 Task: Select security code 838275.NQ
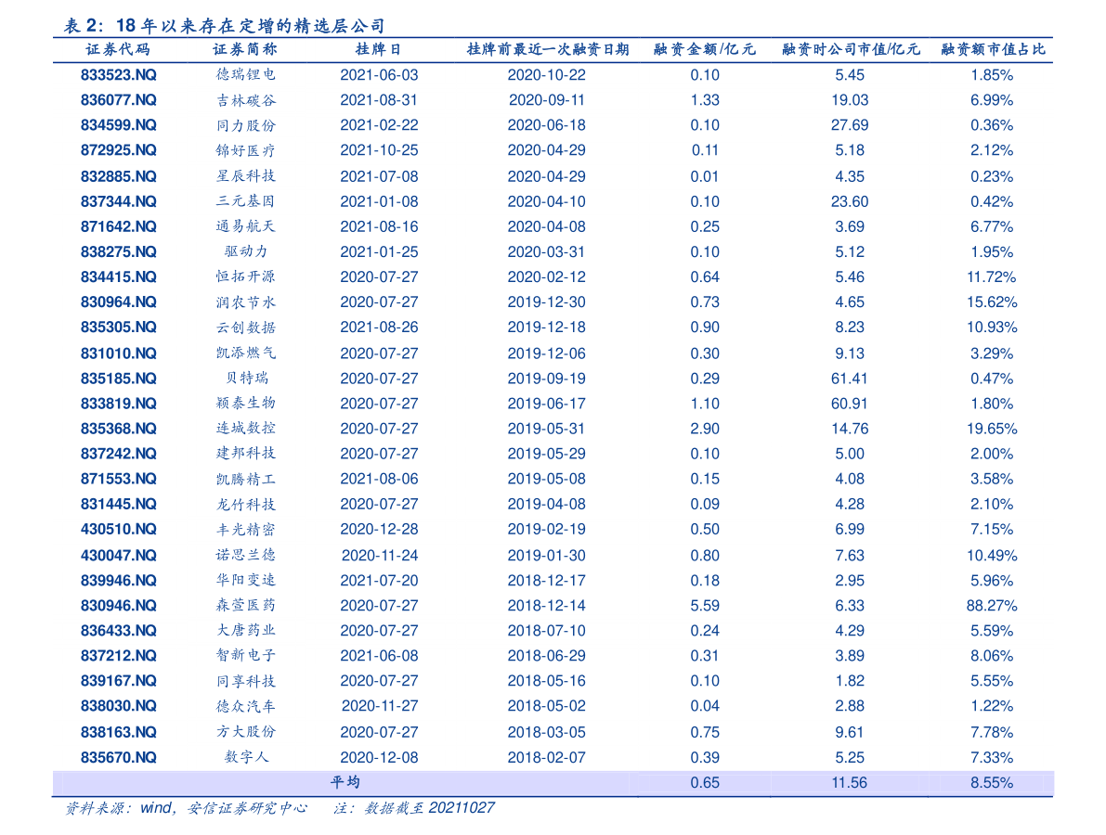[119, 251]
